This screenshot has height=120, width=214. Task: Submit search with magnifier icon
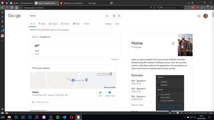[x=119, y=16]
